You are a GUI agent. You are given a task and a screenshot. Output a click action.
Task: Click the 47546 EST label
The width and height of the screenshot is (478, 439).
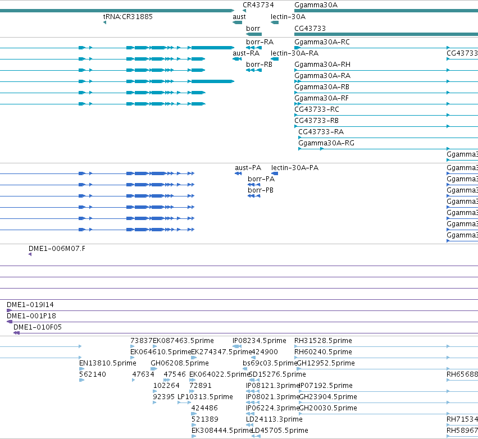point(175,374)
